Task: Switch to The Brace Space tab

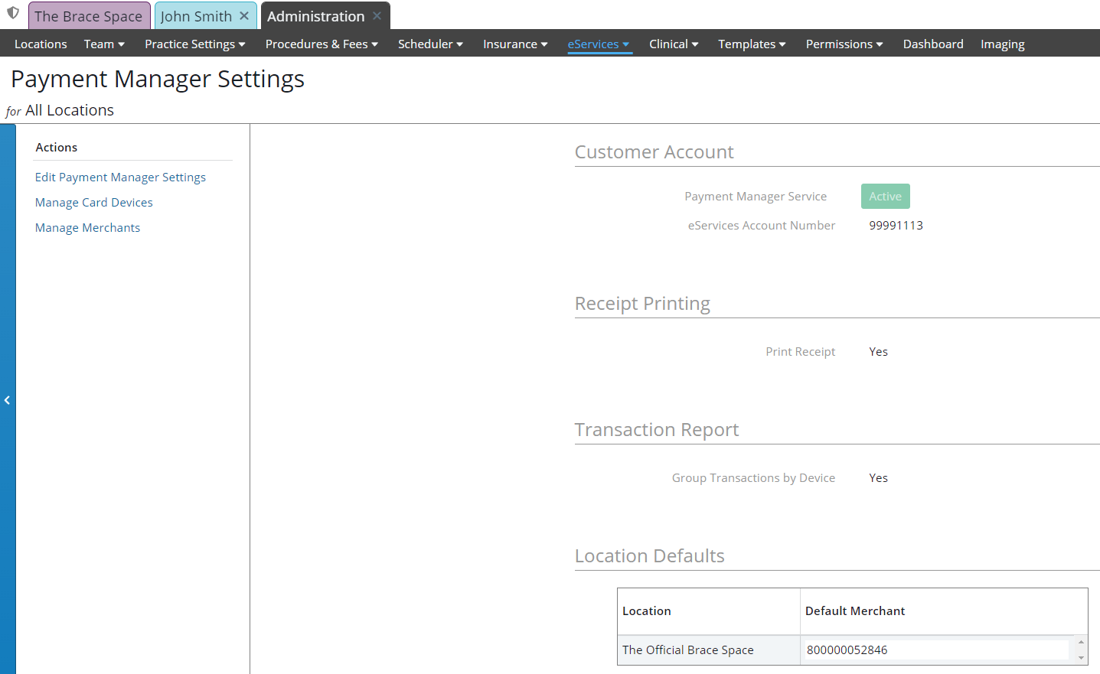Action: coord(88,16)
